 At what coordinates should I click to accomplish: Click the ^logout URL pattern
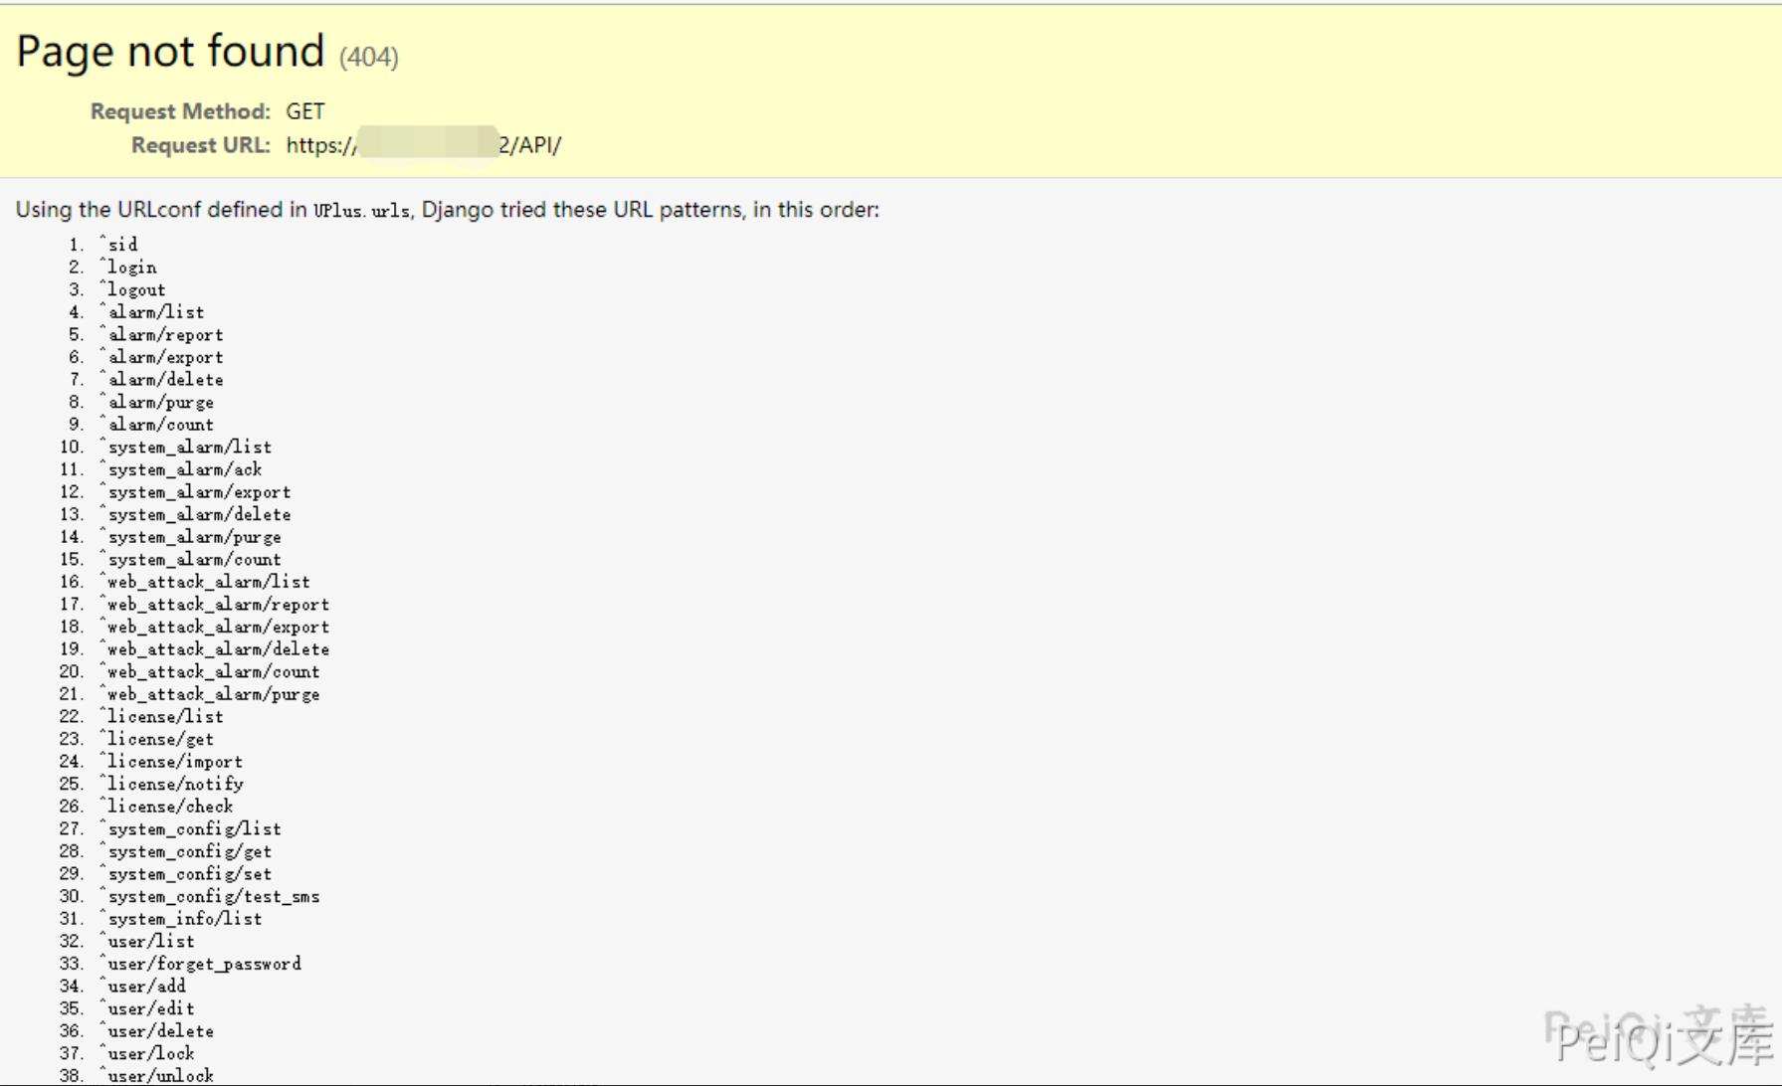click(x=132, y=290)
